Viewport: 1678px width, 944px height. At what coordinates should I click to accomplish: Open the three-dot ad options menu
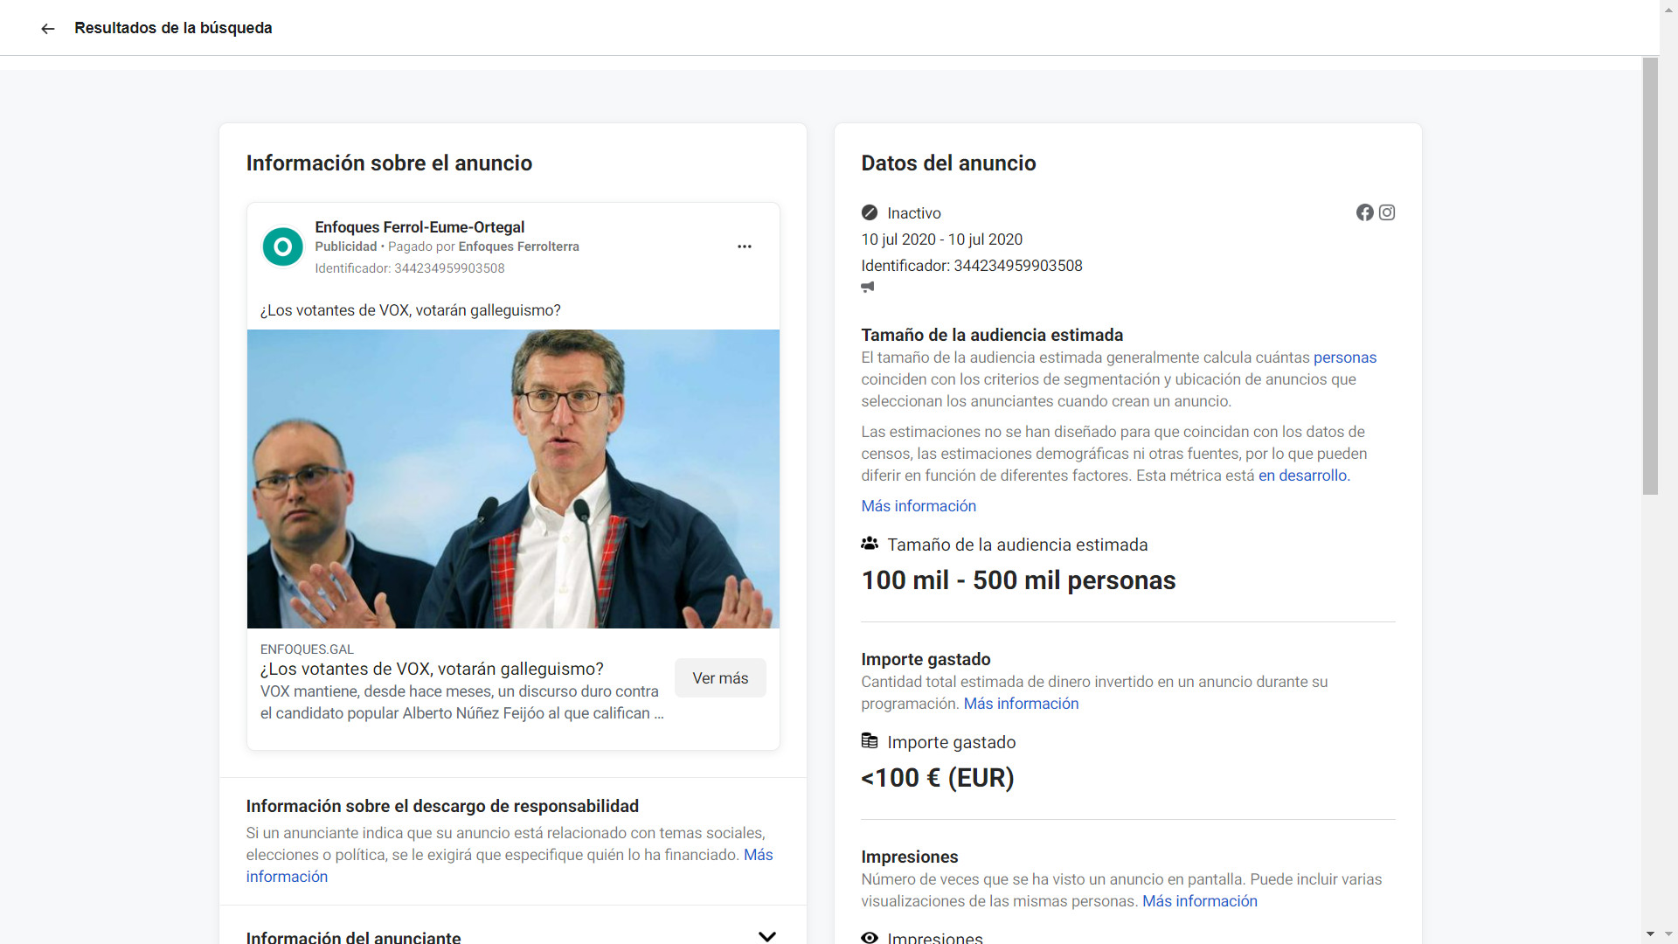[x=745, y=246]
